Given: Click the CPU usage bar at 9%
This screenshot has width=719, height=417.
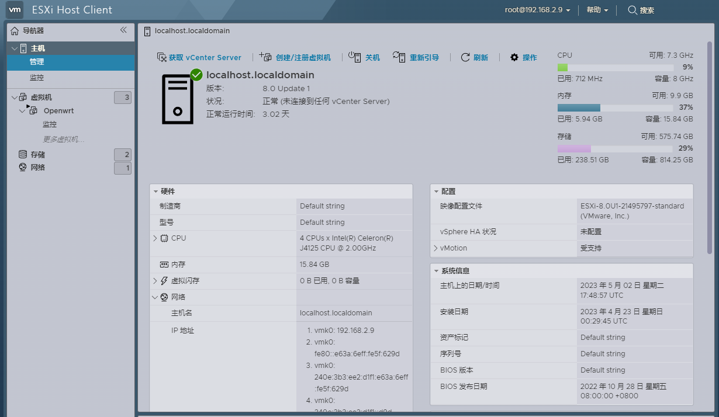Looking at the screenshot, I should pyautogui.click(x=615, y=67).
